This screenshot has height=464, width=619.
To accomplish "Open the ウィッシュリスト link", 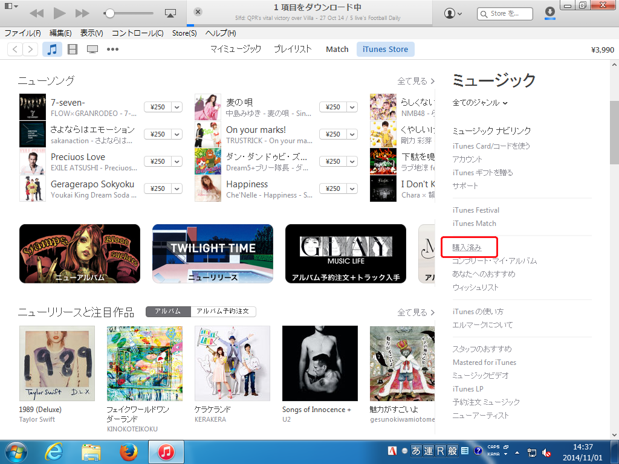I will coord(475,288).
